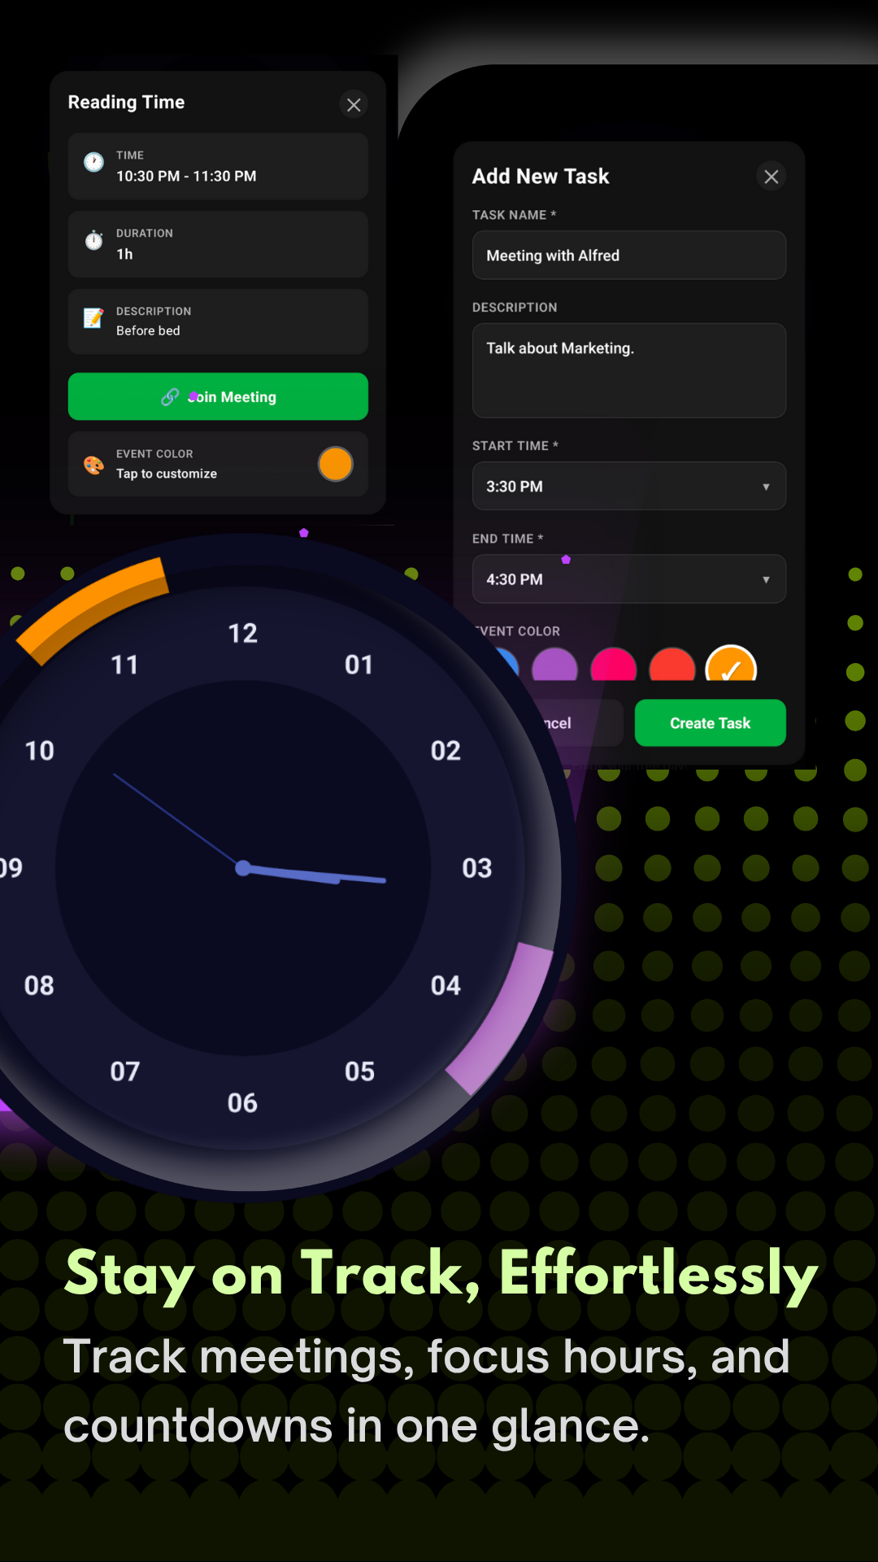This screenshot has width=878, height=1562.
Task: Tap the Join Meeting button
Action: tap(218, 397)
